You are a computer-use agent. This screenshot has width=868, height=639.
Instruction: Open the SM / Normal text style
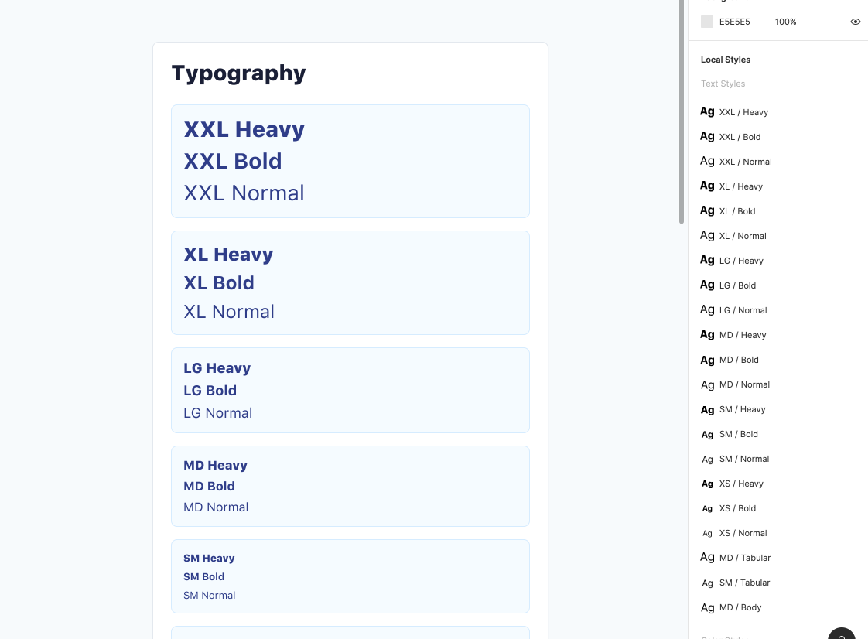tap(743, 459)
